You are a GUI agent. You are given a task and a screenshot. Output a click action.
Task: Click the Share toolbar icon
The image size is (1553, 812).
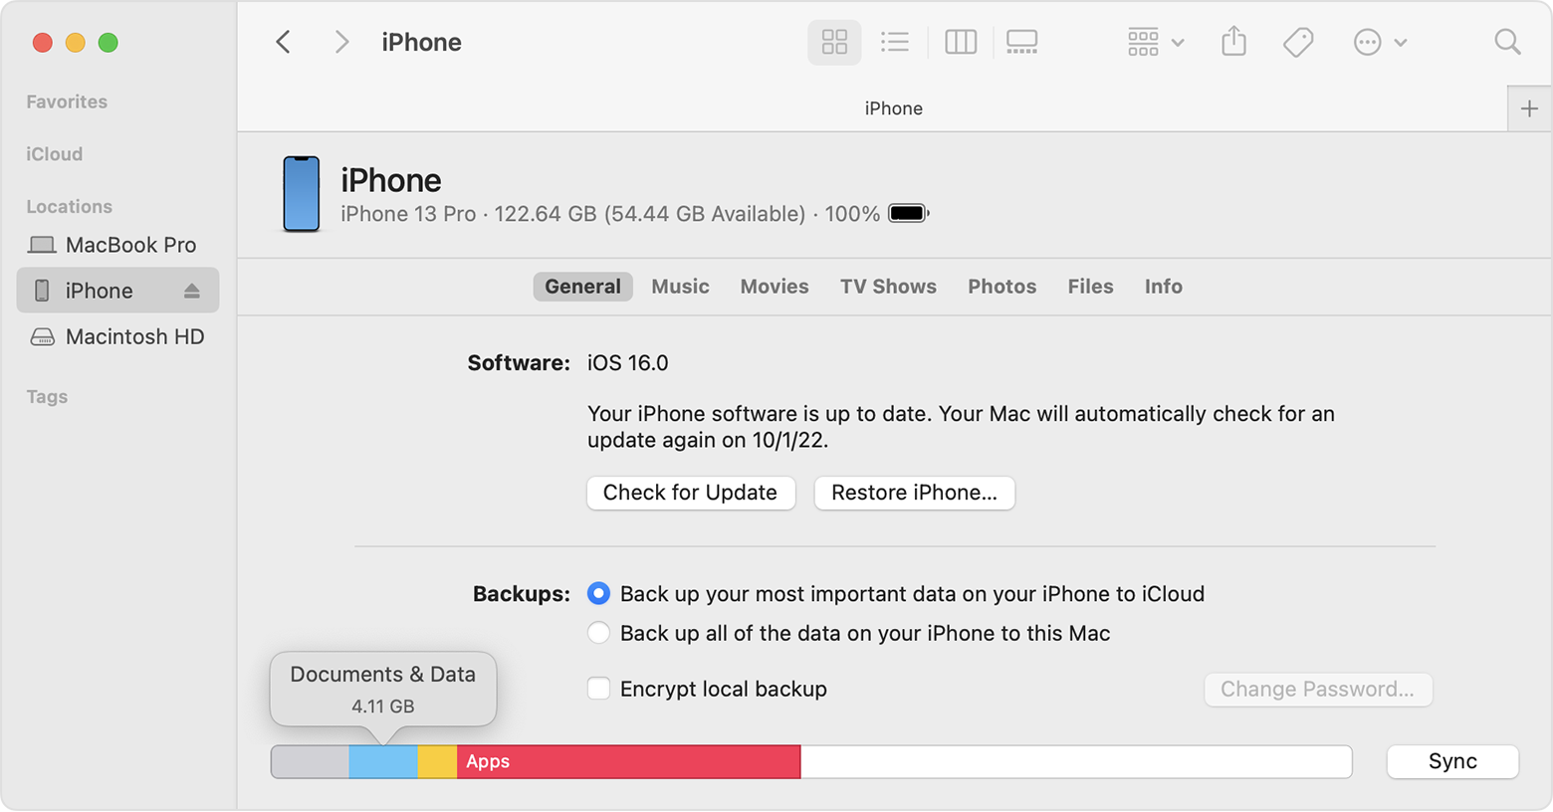(1233, 42)
